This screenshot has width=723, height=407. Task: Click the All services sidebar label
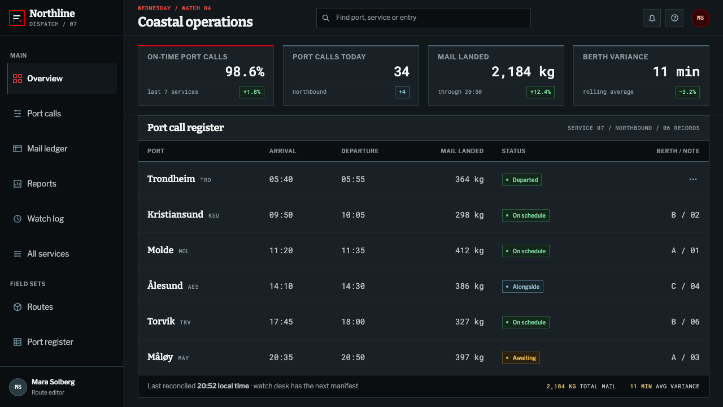tap(48, 254)
